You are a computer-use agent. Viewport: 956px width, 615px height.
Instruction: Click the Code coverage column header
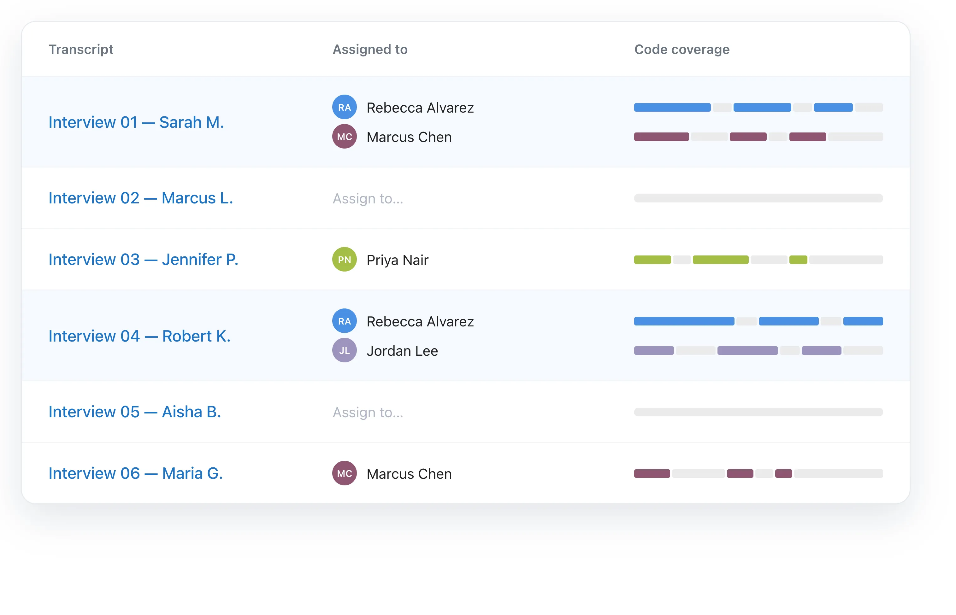tap(682, 49)
